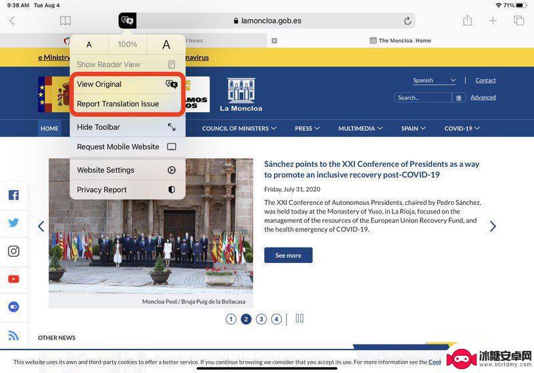Viewport: 534px width, 373px height.
Task: Tap the translate icon in address bar
Action: 127,21
